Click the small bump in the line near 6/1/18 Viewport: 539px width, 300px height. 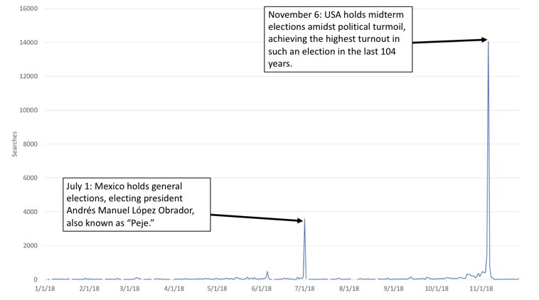point(267,272)
